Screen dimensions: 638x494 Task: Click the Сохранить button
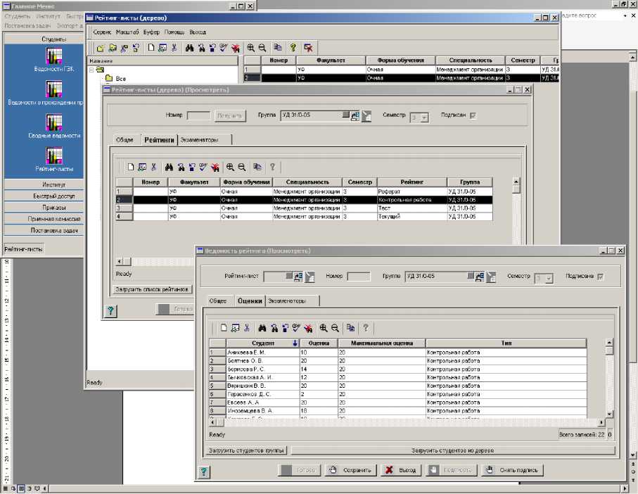coord(350,470)
